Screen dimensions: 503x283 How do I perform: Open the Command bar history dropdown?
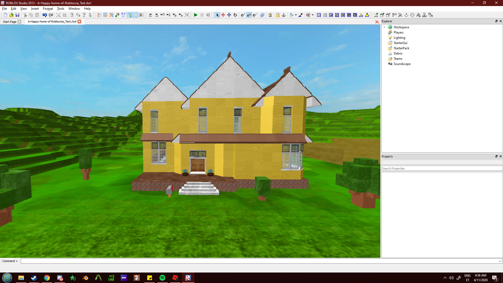pos(500,261)
